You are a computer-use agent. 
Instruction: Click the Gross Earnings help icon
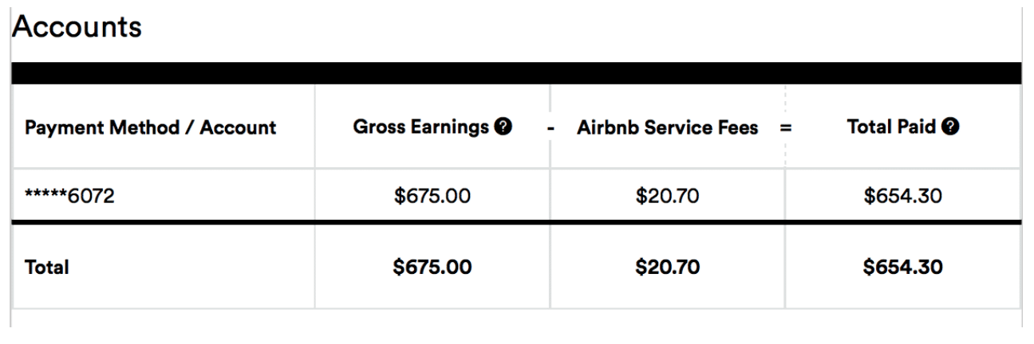pos(503,126)
